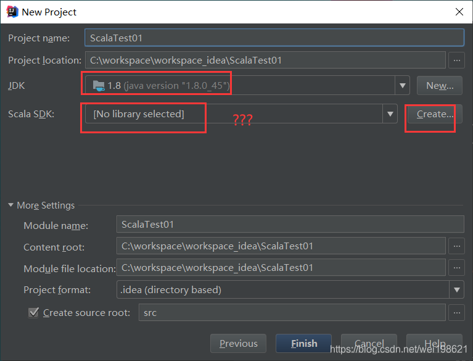473x361 pixels.
Task: Click the Module name input field
Action: 290,224
